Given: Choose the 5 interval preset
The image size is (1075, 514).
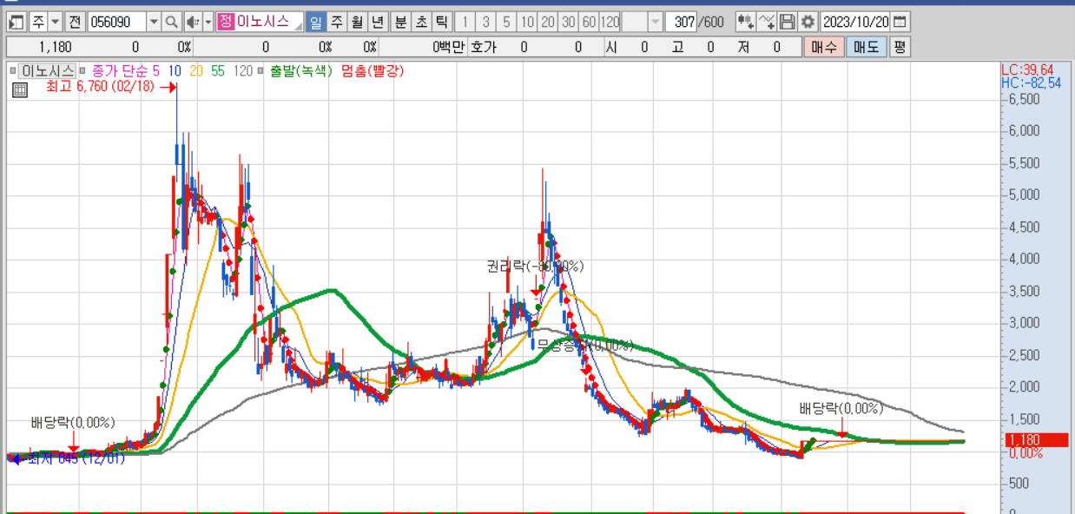Looking at the screenshot, I should 506,22.
